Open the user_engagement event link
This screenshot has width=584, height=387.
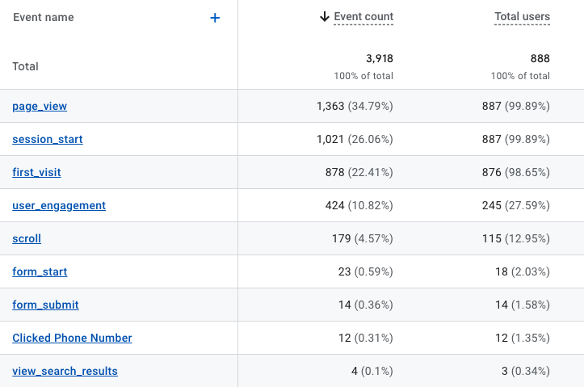[59, 205]
